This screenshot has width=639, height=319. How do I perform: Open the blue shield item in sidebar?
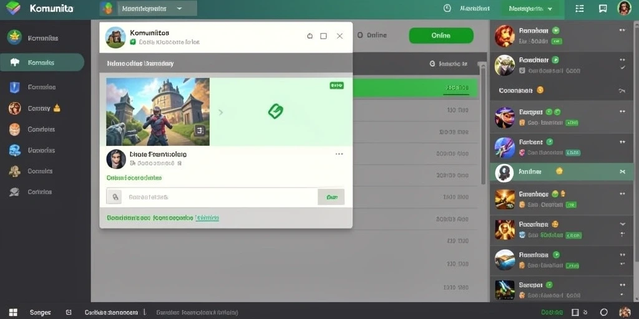[14, 87]
